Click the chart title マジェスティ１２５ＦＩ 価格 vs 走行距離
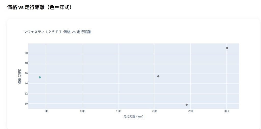The width and height of the screenshot is (261, 129). [57, 32]
